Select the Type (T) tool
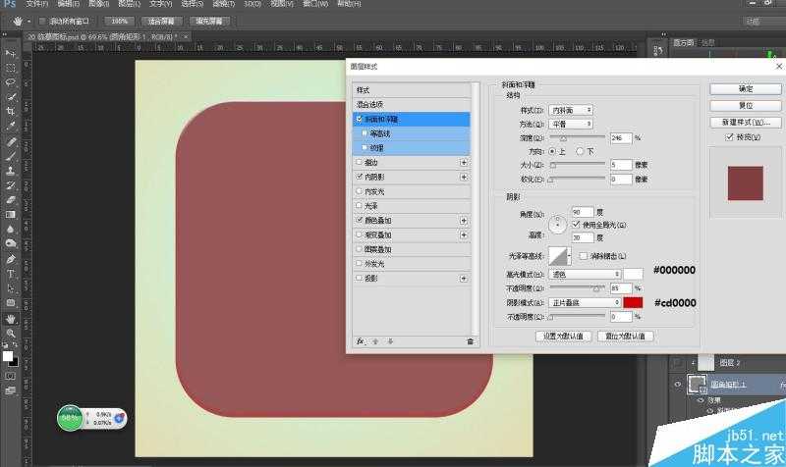Viewport: 786px width, 467px height. [x=10, y=274]
